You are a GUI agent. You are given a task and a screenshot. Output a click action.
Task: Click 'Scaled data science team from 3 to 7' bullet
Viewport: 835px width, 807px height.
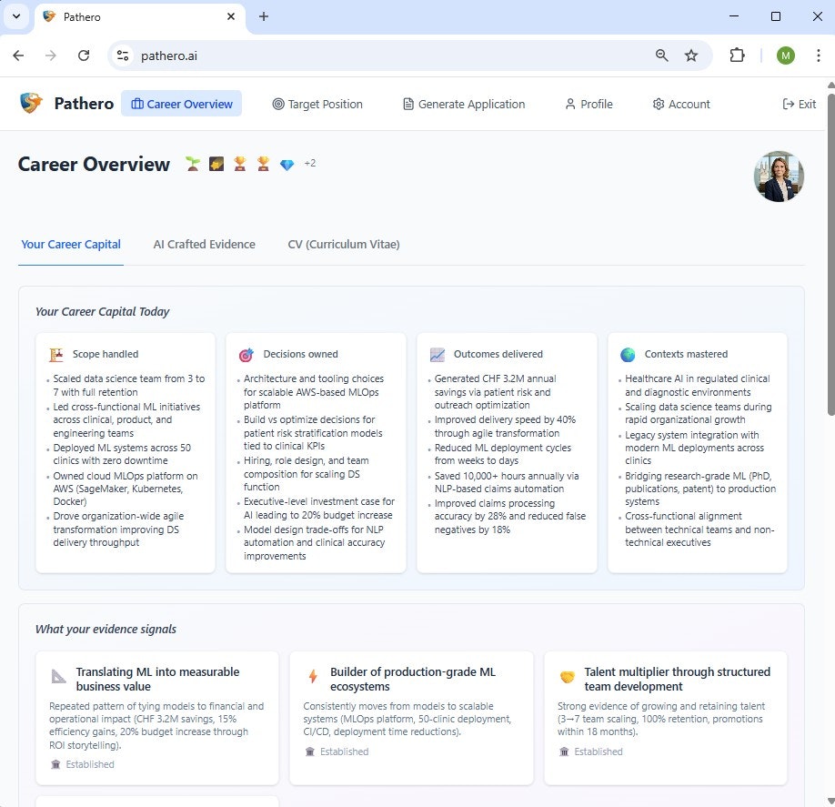click(x=129, y=385)
